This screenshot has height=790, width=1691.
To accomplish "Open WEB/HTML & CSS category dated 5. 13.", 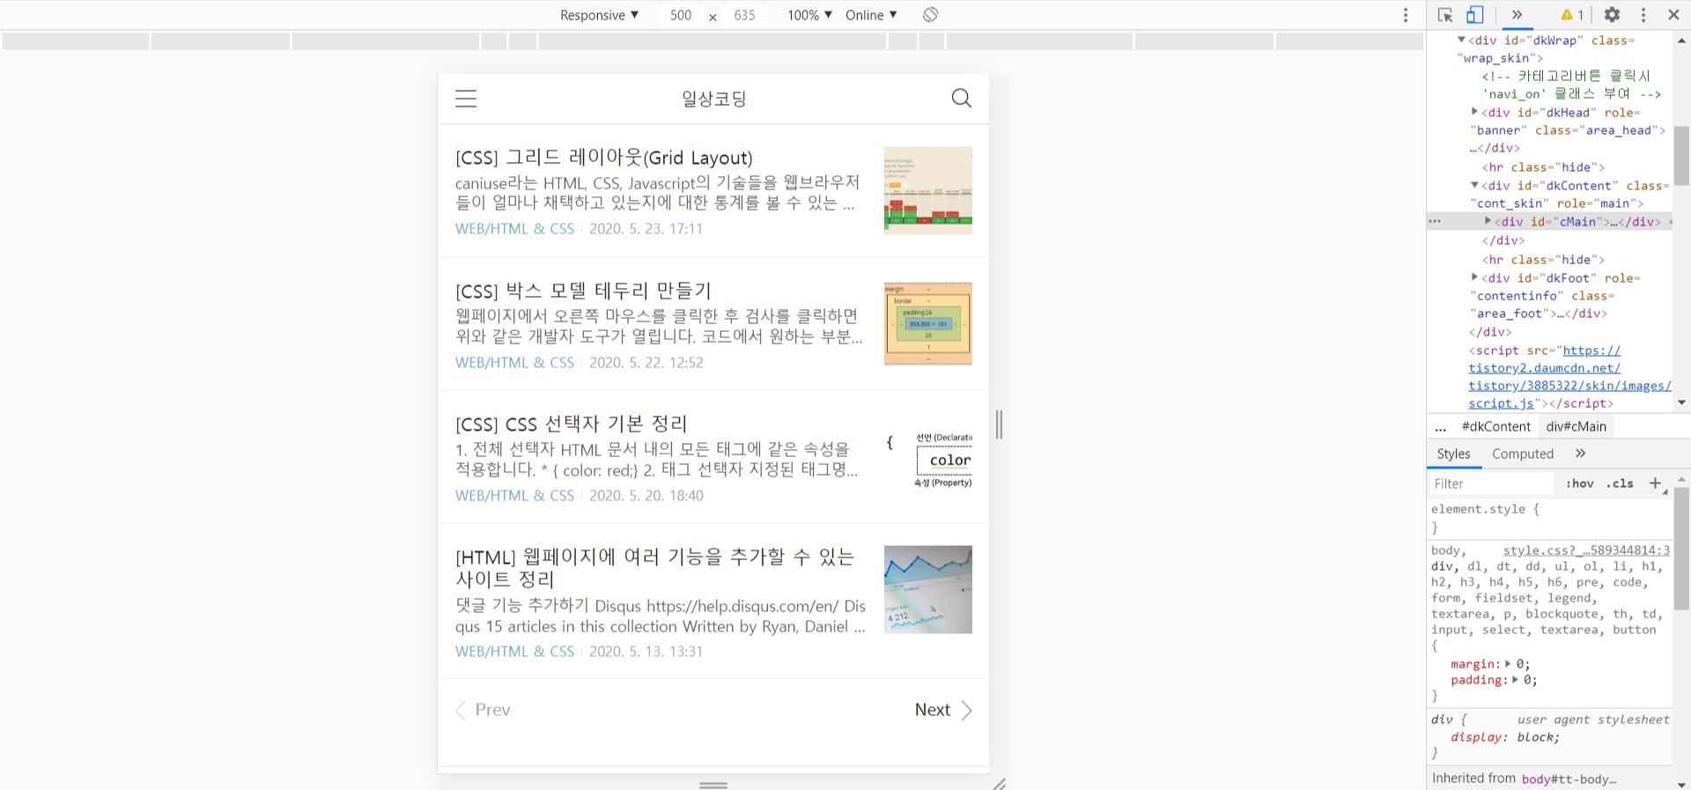I will [514, 651].
